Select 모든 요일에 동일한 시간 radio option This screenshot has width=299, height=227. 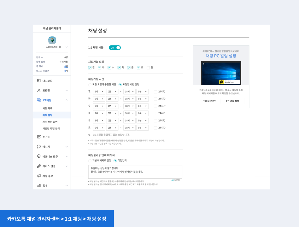click(90, 84)
